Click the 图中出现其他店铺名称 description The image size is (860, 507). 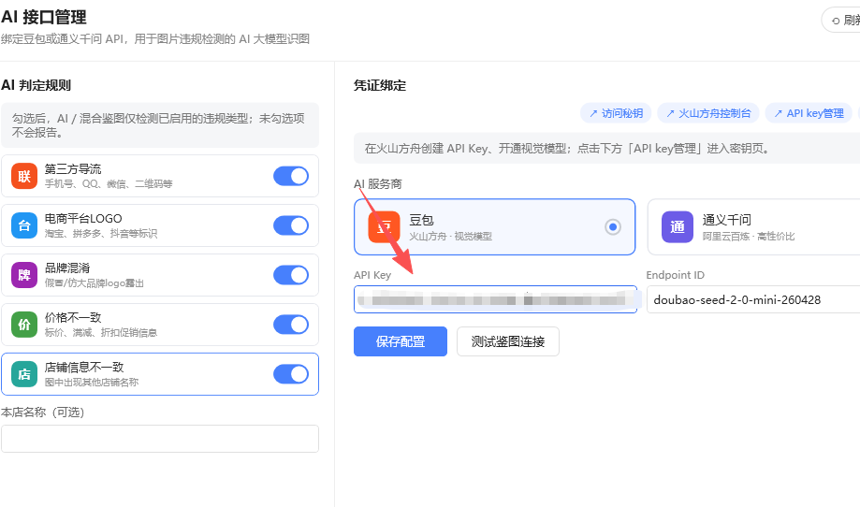[92, 382]
